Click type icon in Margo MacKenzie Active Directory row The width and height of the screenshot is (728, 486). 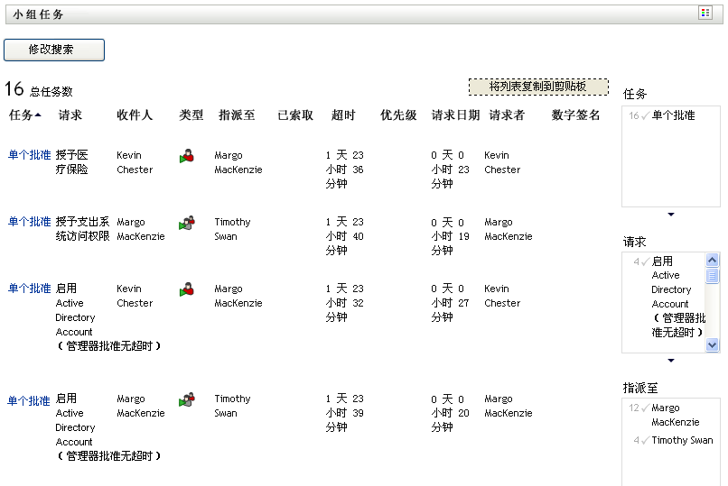[187, 399]
